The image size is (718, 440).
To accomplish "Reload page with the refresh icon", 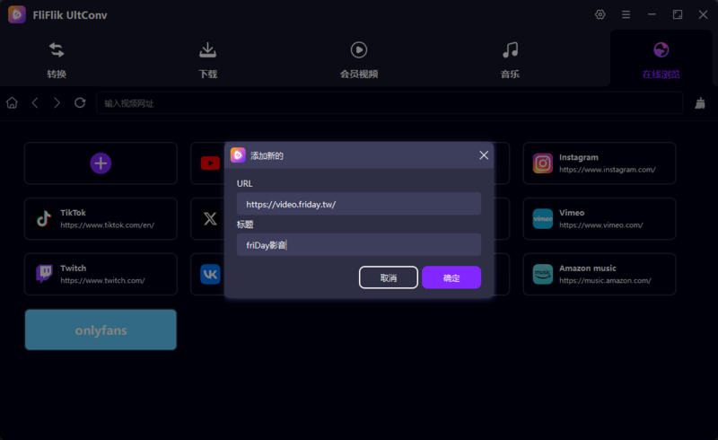I will tap(80, 103).
